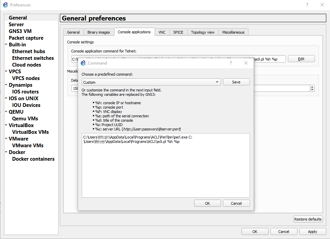Click the Preferences window help question mark
Screen dimensions: 330x239
coord(307,5)
